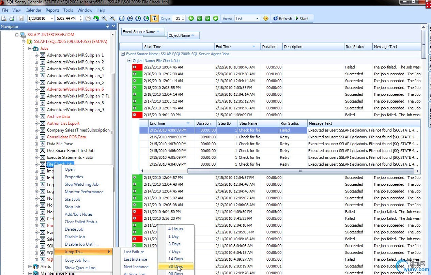Toggle the highlighted 1-day calendar icon
This screenshot has width=431, height=275.
154,18
